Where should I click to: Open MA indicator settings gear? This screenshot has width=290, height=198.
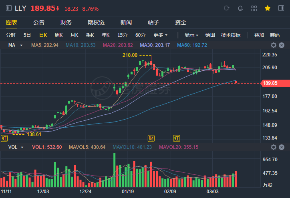[x=274, y=45]
